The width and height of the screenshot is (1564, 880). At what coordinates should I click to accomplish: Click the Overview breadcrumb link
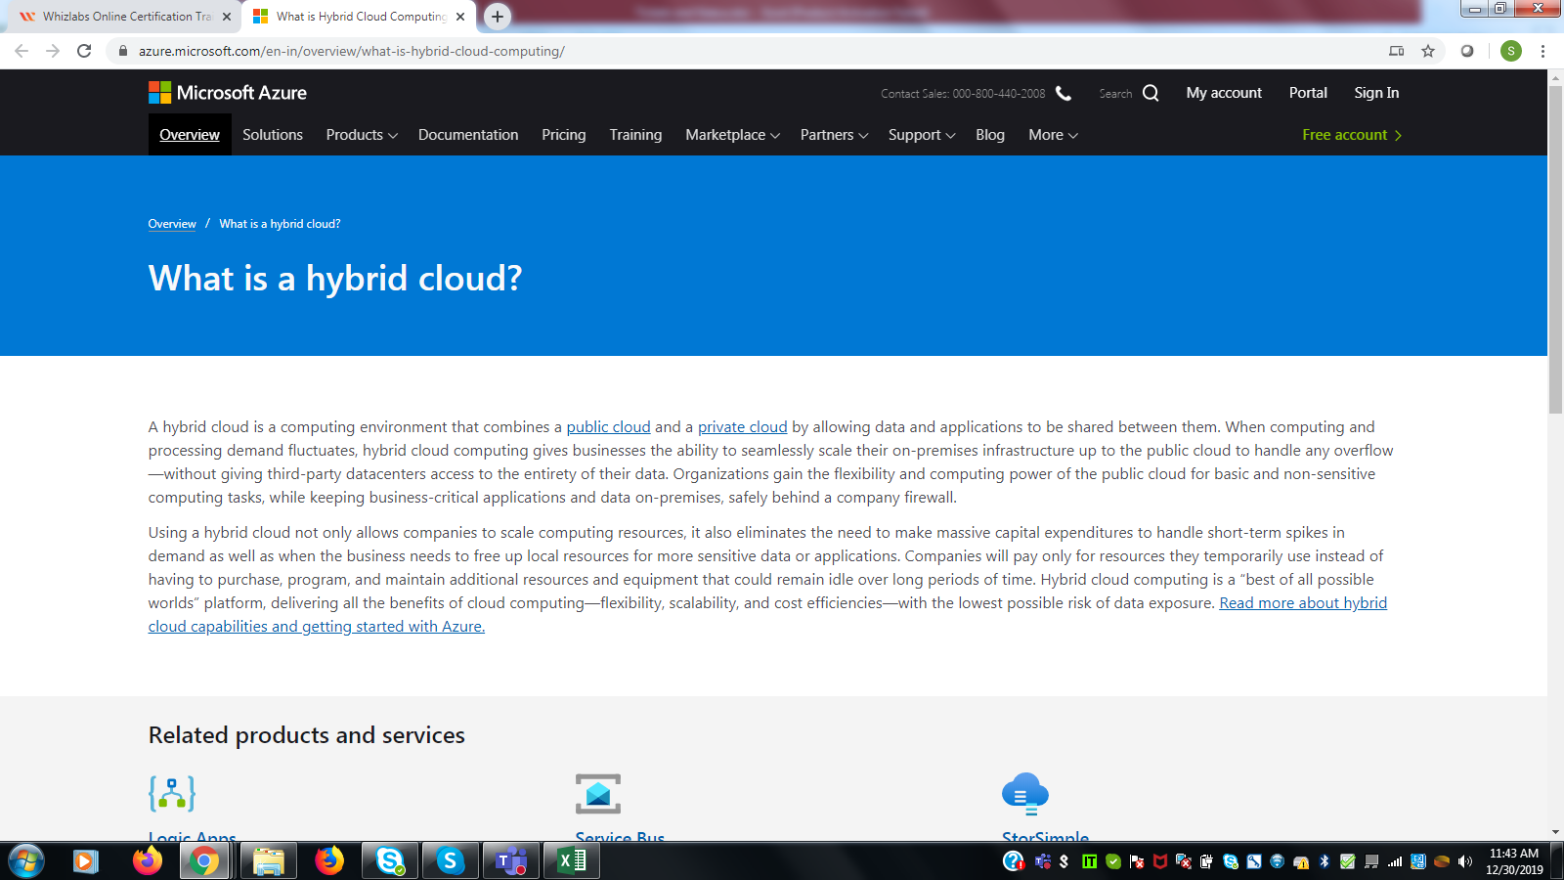click(x=172, y=224)
